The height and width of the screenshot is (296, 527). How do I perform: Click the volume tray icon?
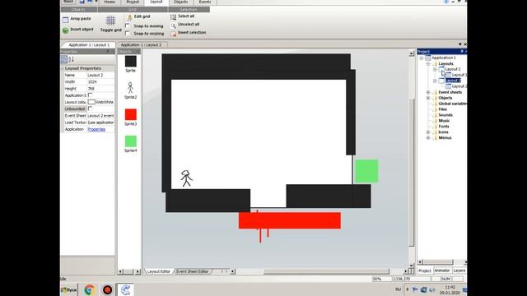point(431,289)
